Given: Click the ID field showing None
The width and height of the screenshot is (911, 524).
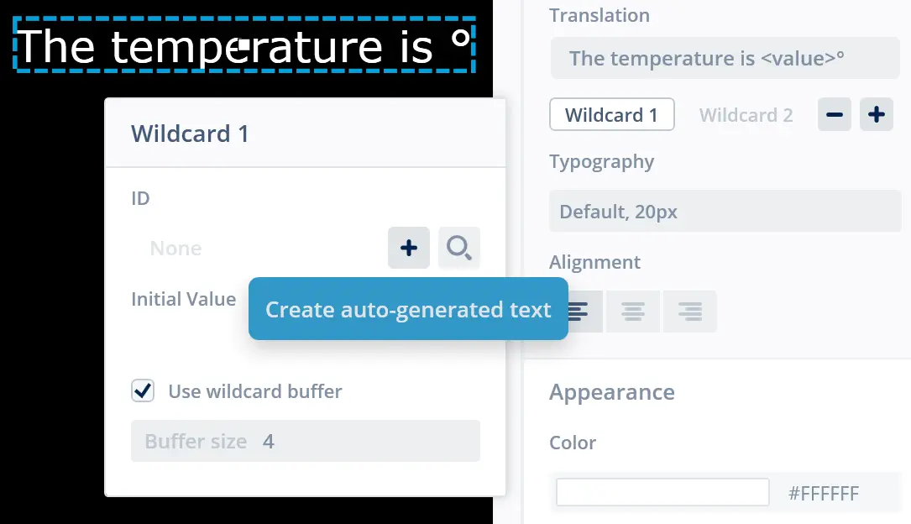Looking at the screenshot, I should [252, 249].
